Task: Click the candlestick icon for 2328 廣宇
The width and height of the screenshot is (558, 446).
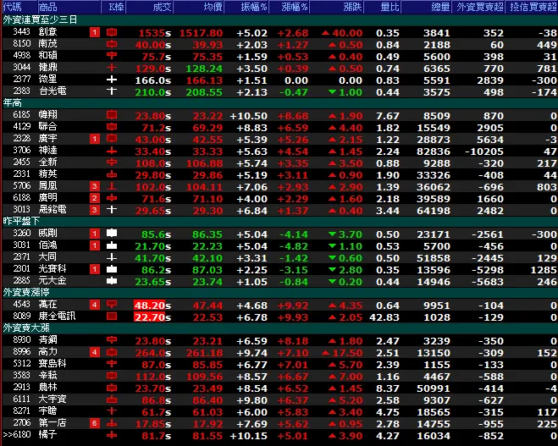Action: point(112,139)
